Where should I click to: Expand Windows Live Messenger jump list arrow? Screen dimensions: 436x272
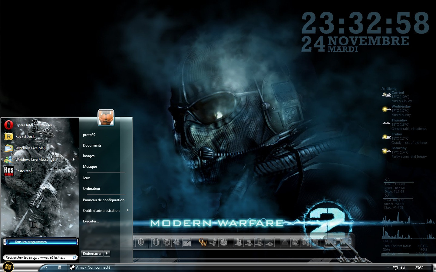74,159
